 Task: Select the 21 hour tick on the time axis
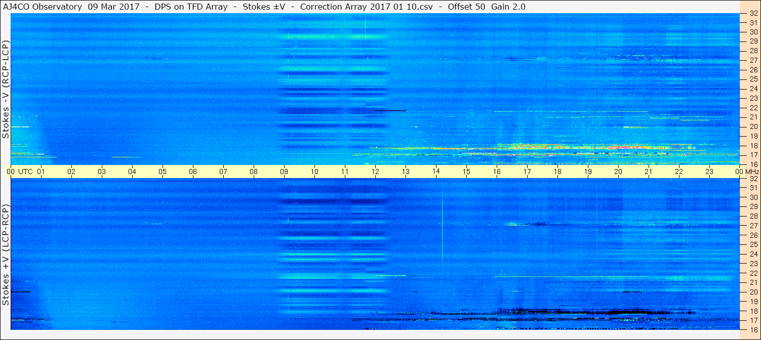[649, 172]
